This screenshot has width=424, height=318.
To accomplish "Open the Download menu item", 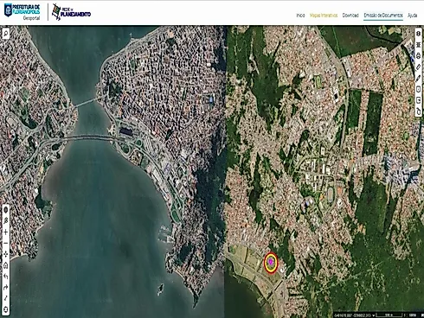I will pyautogui.click(x=350, y=16).
